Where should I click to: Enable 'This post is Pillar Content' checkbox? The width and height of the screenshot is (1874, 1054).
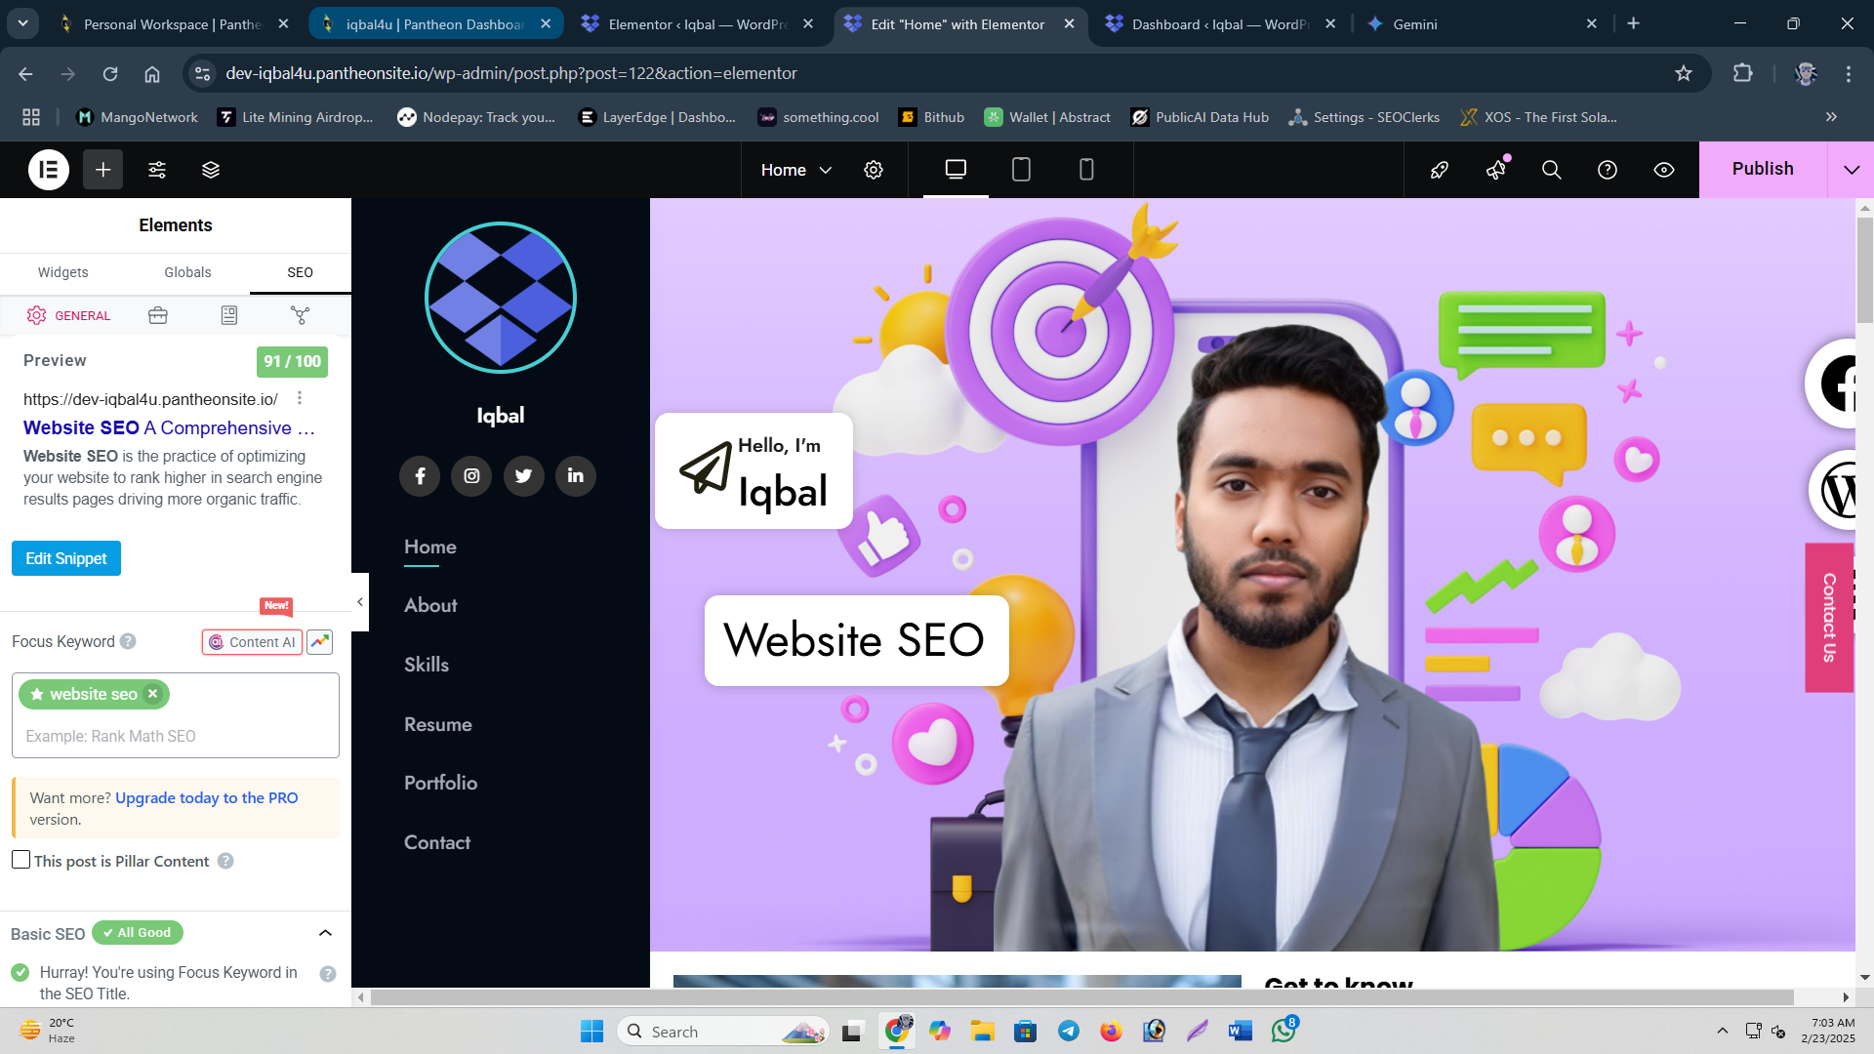(x=20, y=860)
